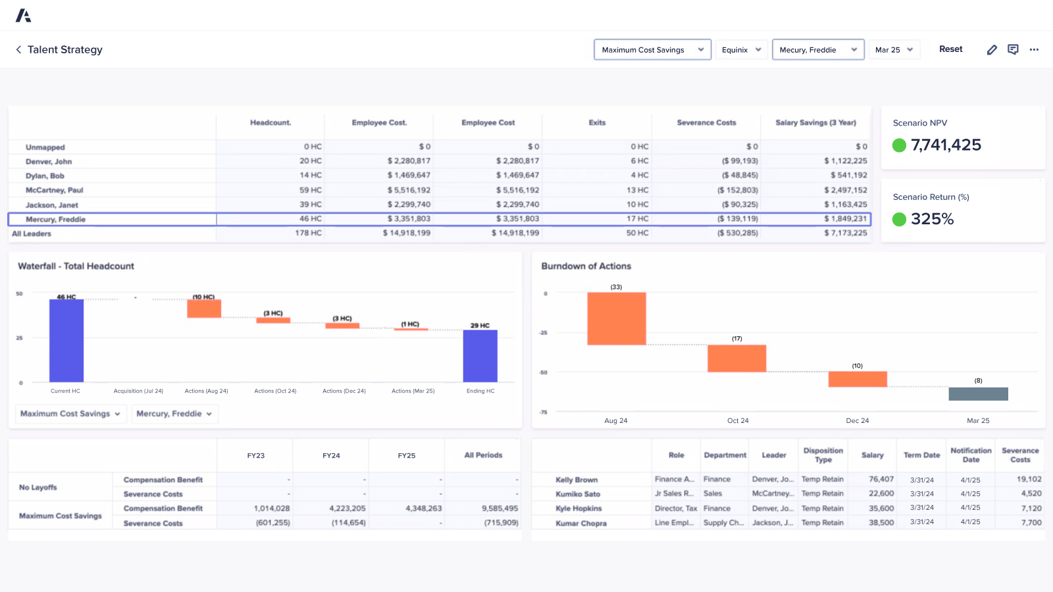Expand the Mercury, Freddie dropdown under the waterfall
Viewport: 1053px width, 592px height.
pyautogui.click(x=174, y=414)
